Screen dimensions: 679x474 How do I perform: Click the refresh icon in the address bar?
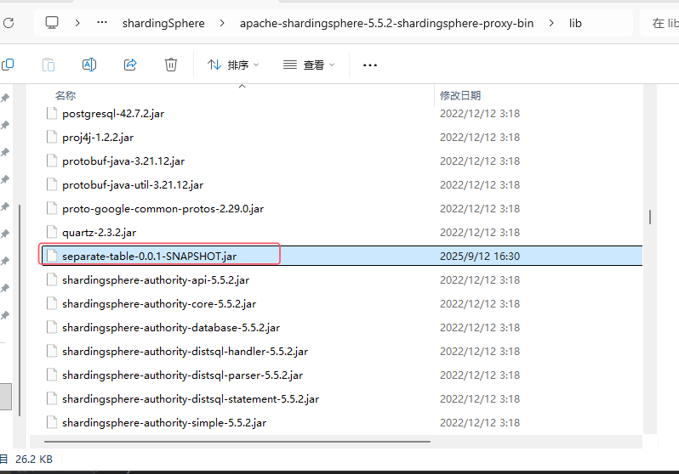click(x=9, y=23)
